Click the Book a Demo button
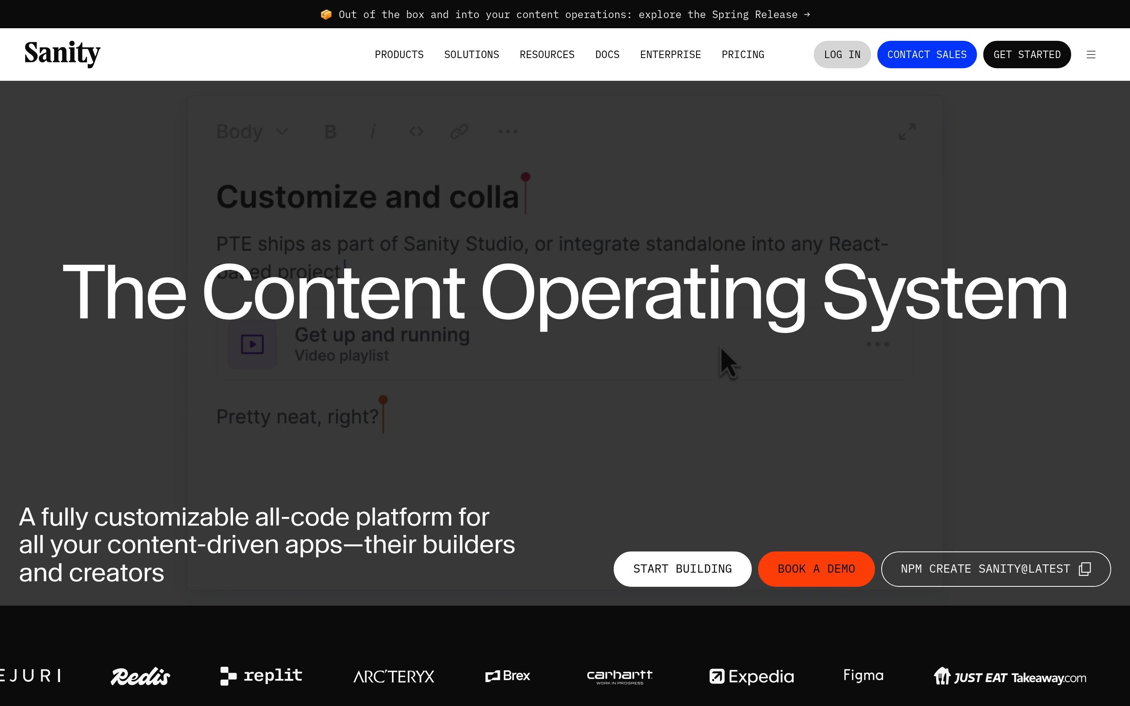The width and height of the screenshot is (1130, 706). [x=816, y=569]
